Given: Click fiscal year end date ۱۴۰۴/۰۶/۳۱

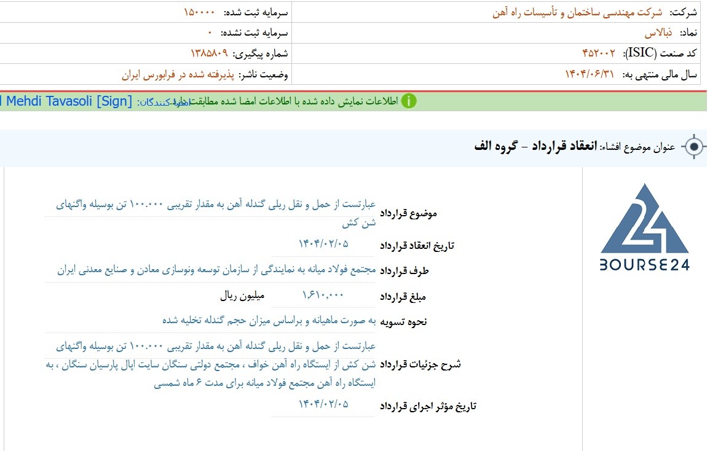Looking at the screenshot, I should pos(590,74).
